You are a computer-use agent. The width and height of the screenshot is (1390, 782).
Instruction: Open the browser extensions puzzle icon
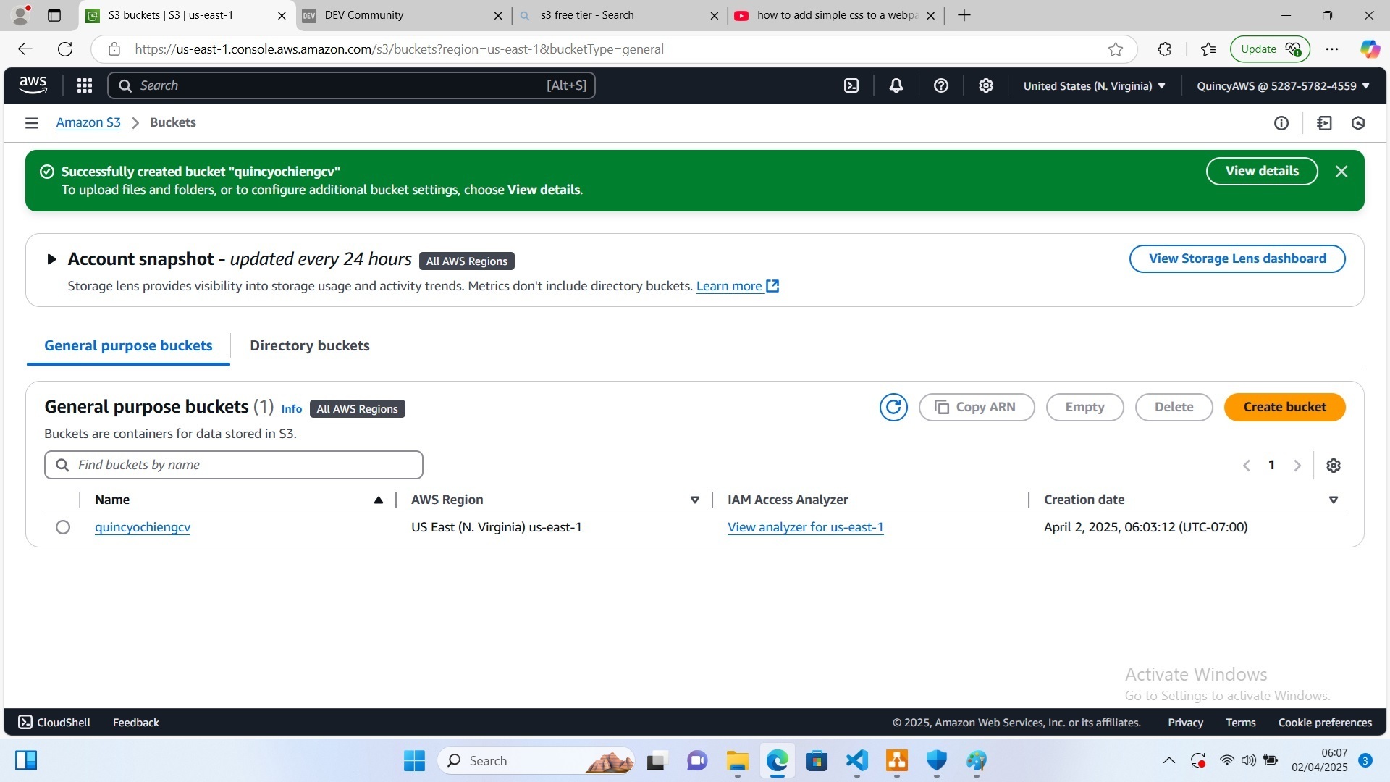pos(1164,49)
